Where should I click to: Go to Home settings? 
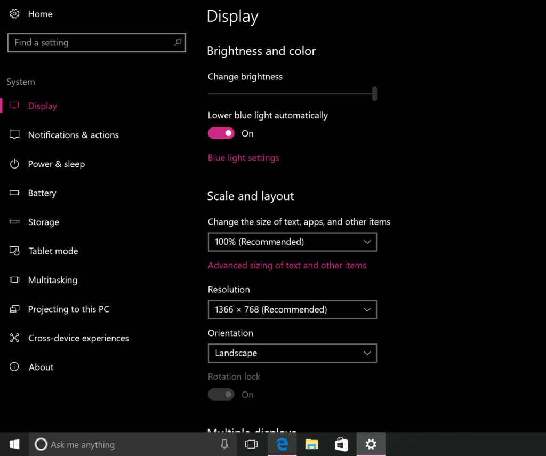[40, 14]
